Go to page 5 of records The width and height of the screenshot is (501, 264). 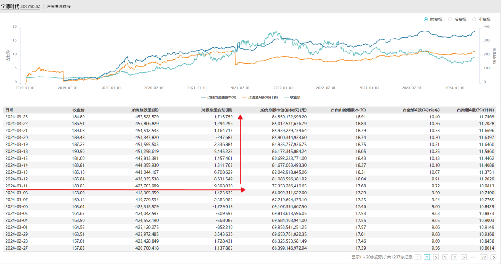coord(463,258)
